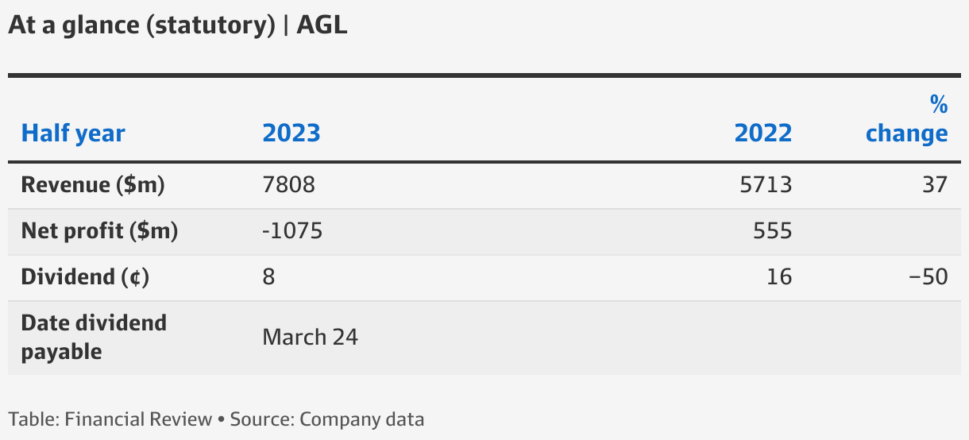The image size is (969, 440).
Task: Click the revenue change value 37
Action: tap(936, 185)
